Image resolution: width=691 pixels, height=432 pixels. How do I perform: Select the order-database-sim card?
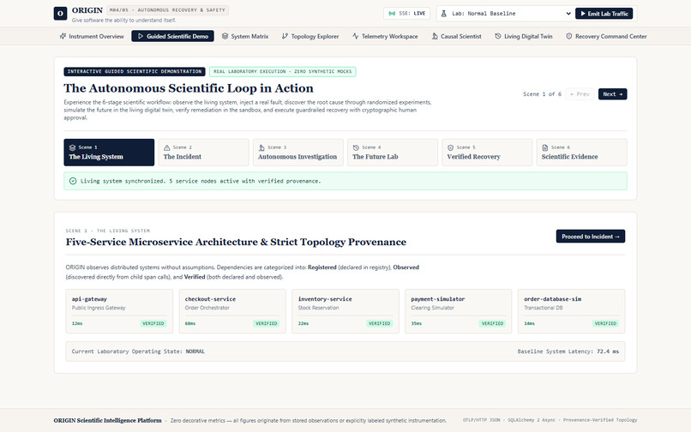[572, 311]
